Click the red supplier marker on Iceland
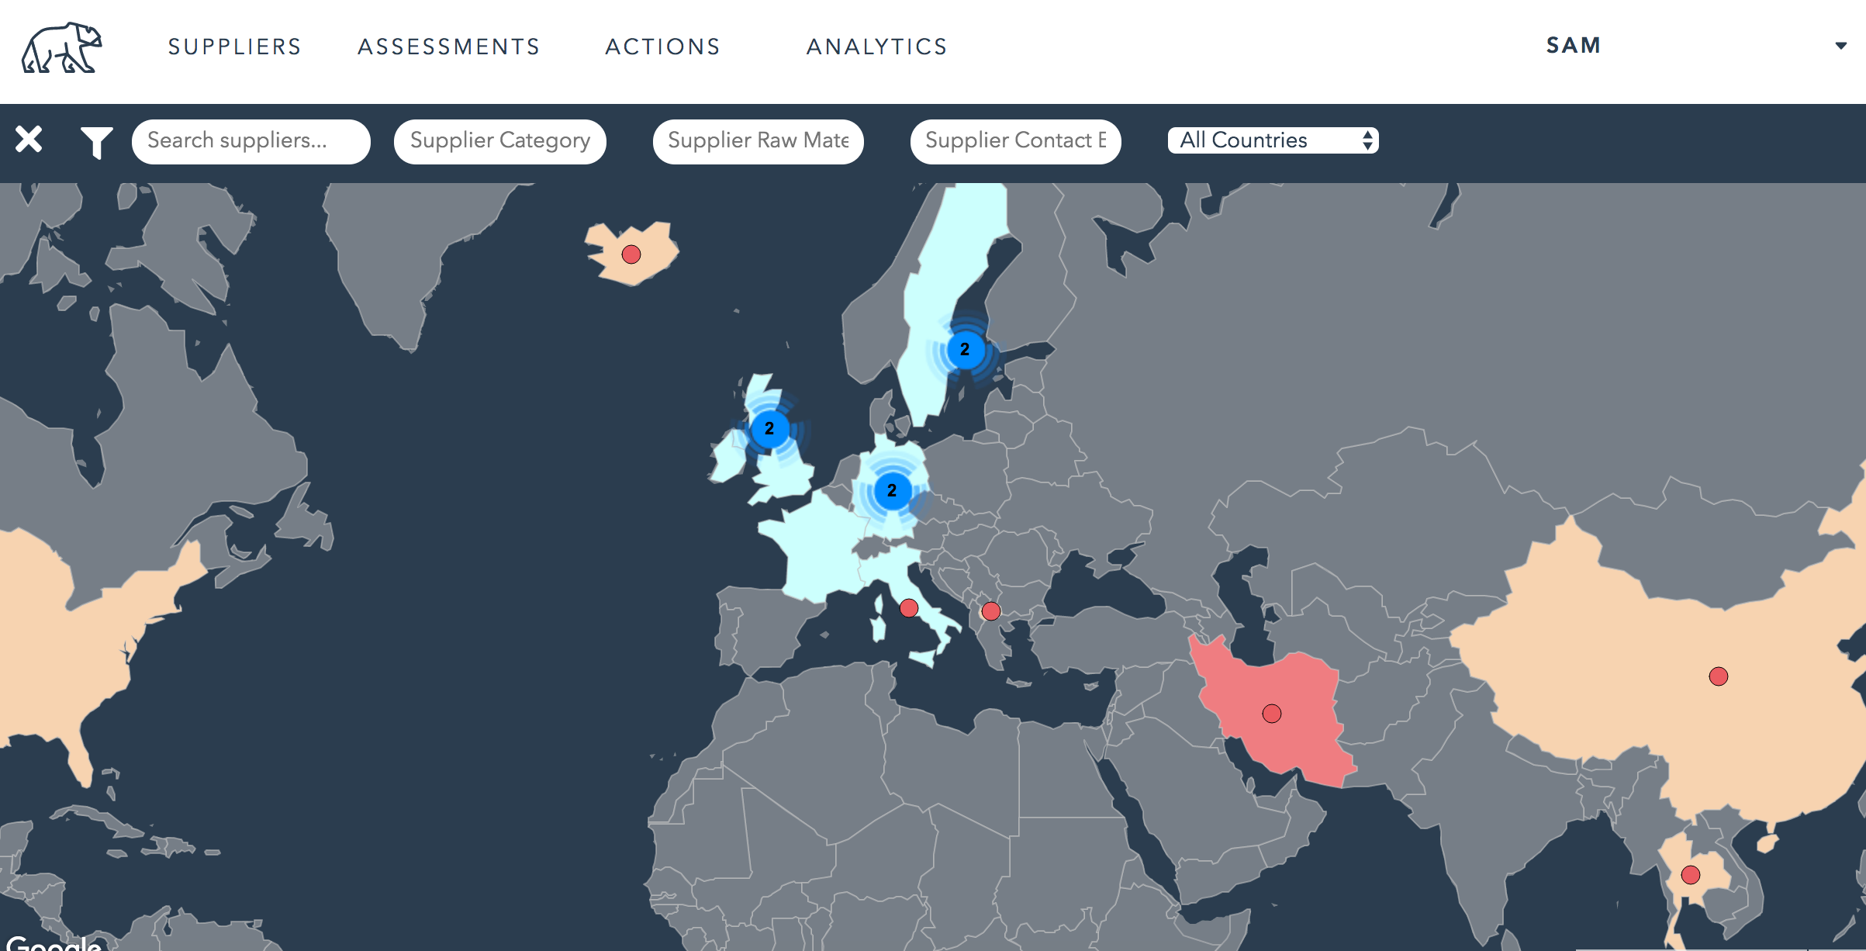The width and height of the screenshot is (1866, 951). pyautogui.click(x=631, y=254)
